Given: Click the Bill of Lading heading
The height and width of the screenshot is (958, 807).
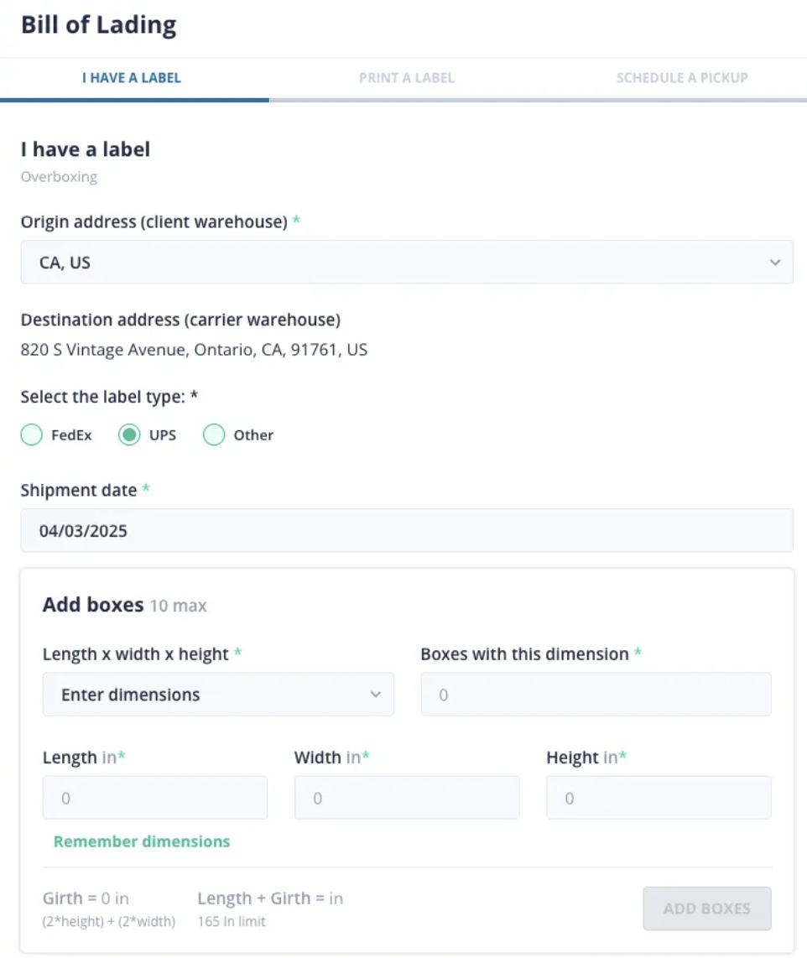Looking at the screenshot, I should point(98,25).
